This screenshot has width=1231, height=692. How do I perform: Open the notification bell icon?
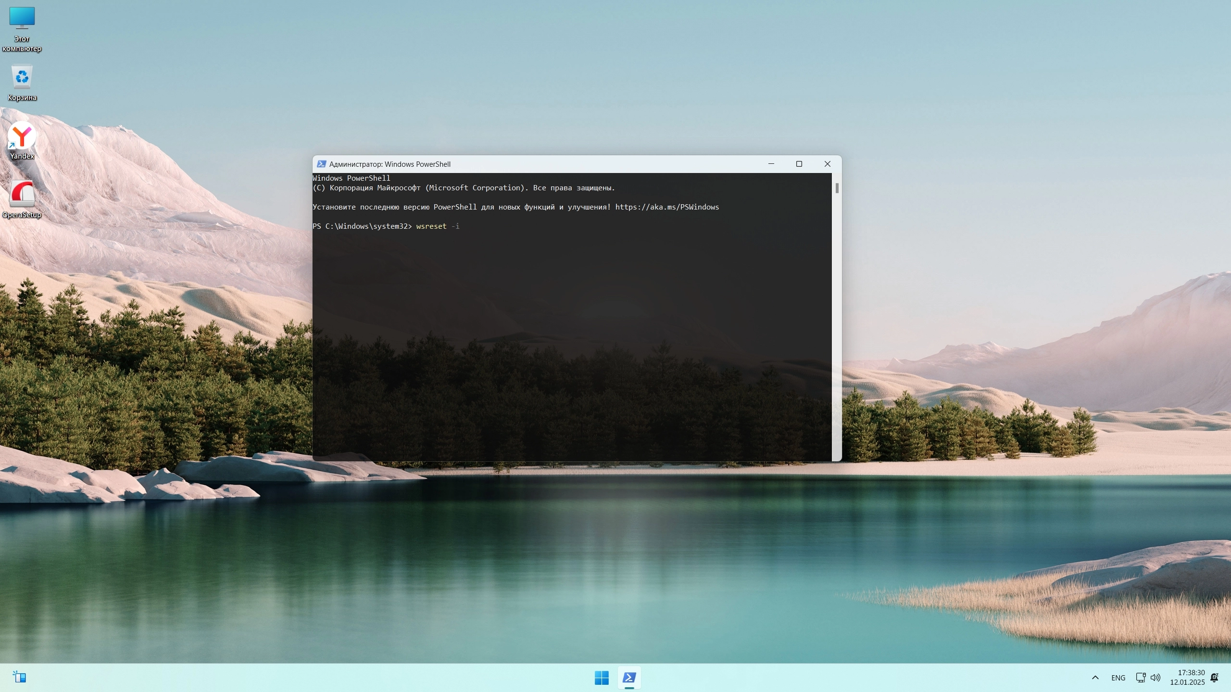pyautogui.click(x=1214, y=678)
